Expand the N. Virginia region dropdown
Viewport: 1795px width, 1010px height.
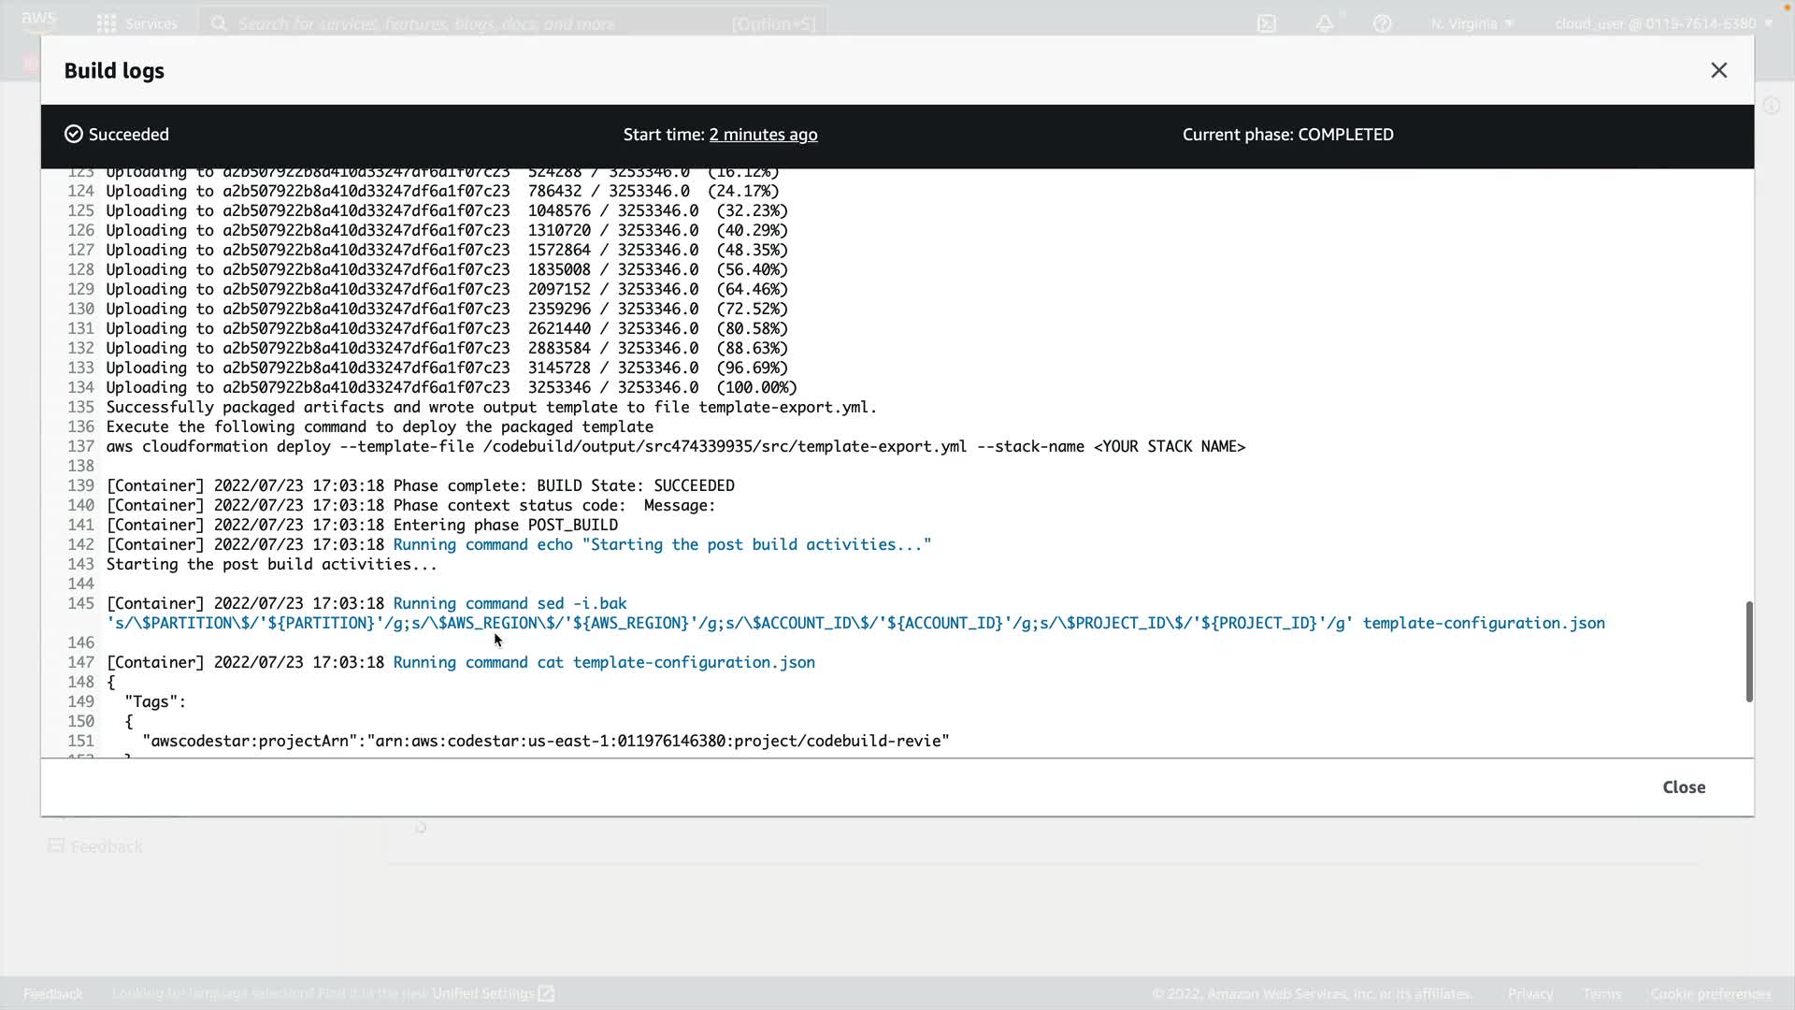[x=1472, y=23]
